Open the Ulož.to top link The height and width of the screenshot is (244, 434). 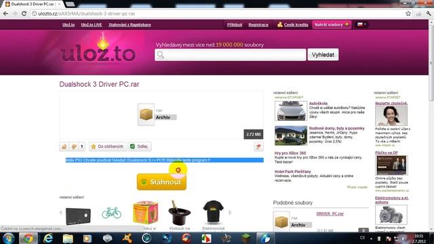coord(68,24)
